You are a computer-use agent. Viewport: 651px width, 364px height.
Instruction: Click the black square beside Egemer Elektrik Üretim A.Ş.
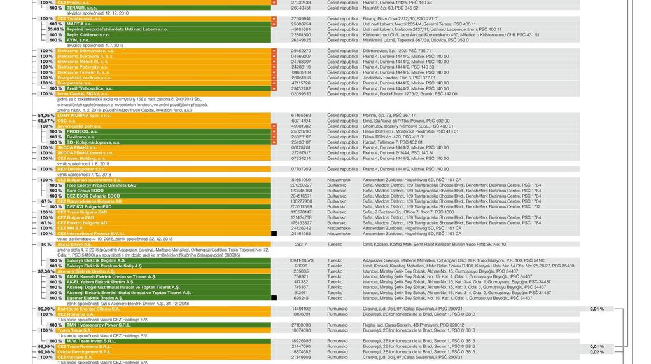coord(274,298)
